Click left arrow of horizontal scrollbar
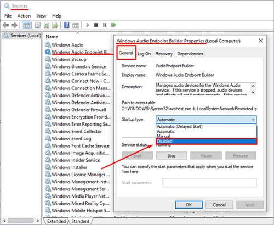The width and height of the screenshot is (274, 225). coord(4,221)
